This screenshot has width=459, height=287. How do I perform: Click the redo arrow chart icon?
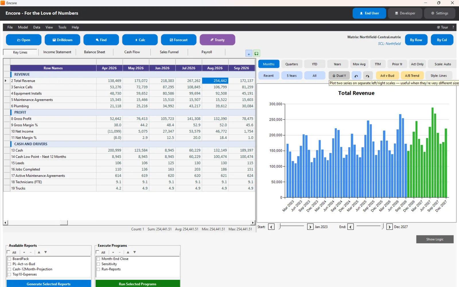pos(367,76)
